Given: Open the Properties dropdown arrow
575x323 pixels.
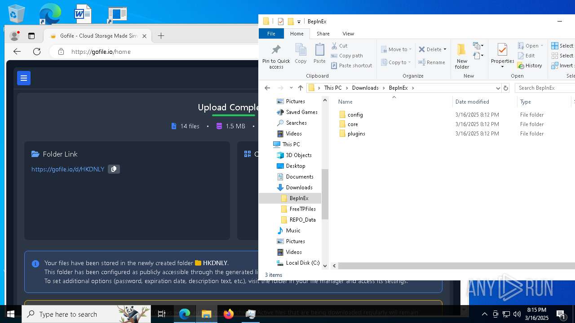Looking at the screenshot, I should click(502, 67).
